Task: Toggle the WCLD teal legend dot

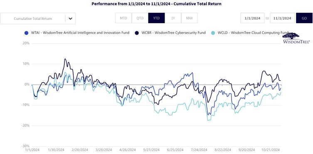Action: click(x=213, y=33)
